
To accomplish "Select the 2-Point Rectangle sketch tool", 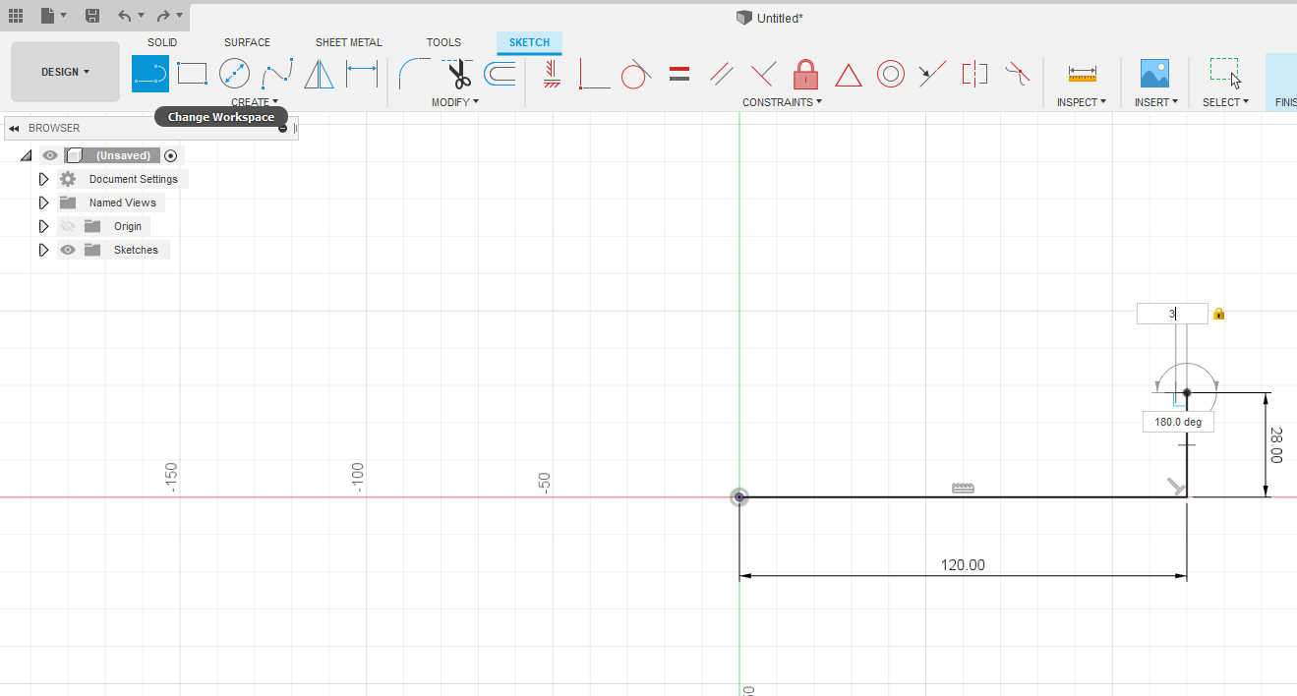I will click(x=192, y=74).
